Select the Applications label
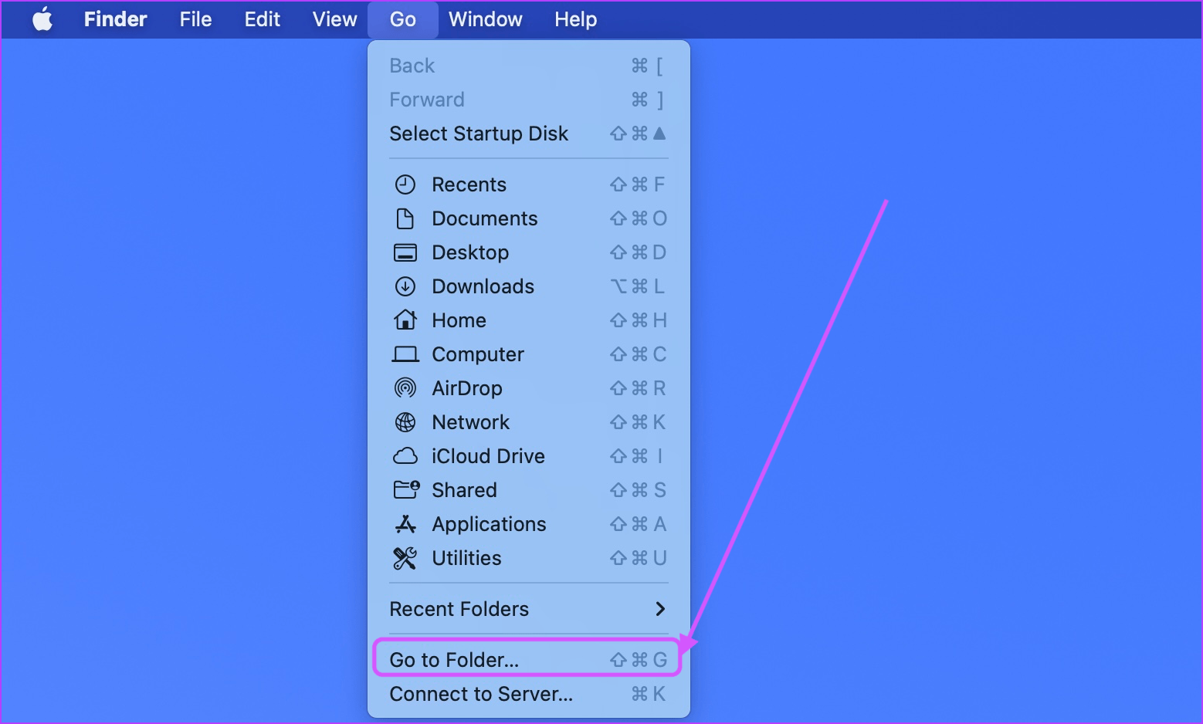The height and width of the screenshot is (724, 1203). (x=490, y=524)
